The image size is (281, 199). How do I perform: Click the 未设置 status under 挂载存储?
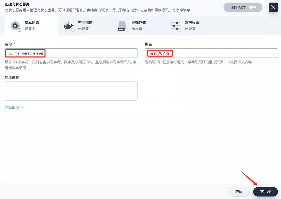click(x=137, y=29)
